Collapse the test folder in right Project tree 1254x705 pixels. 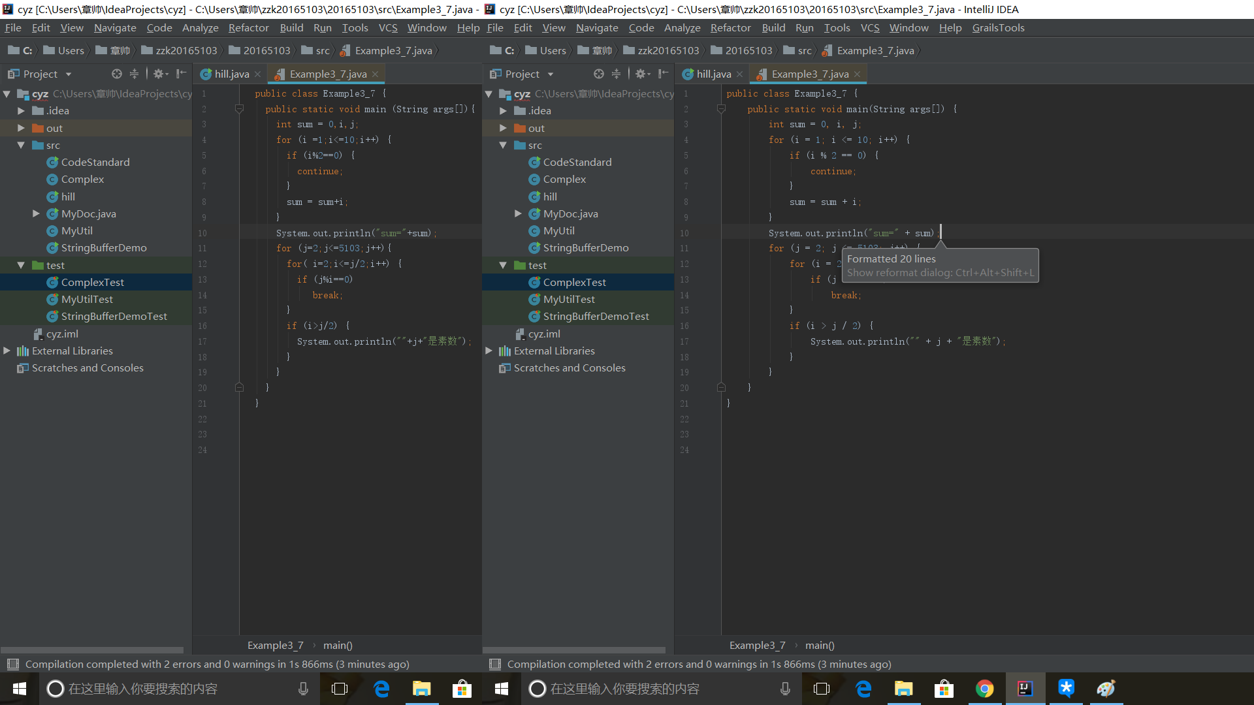(503, 266)
